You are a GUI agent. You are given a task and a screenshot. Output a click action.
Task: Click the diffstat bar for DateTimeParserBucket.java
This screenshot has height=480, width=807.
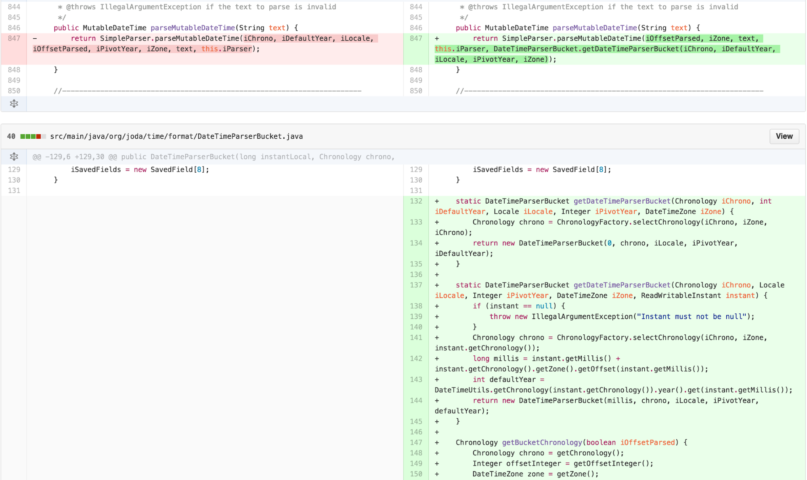pyautogui.click(x=33, y=136)
